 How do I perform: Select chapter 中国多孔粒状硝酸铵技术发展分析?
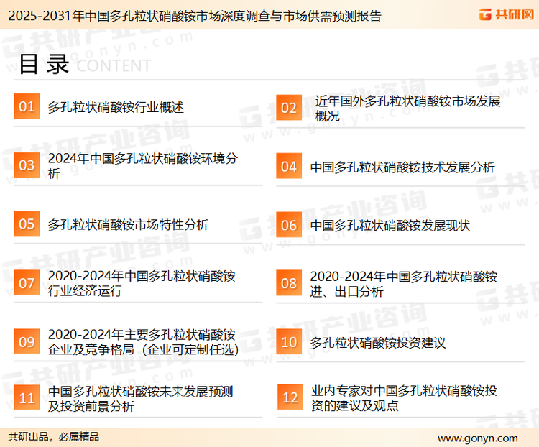coord(402,167)
